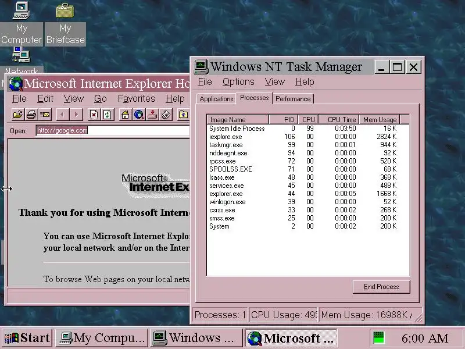Viewport: 465px width, 349px height.
Task: Click the Open file icon in Internet Explorer toolbar
Action: tap(18, 114)
